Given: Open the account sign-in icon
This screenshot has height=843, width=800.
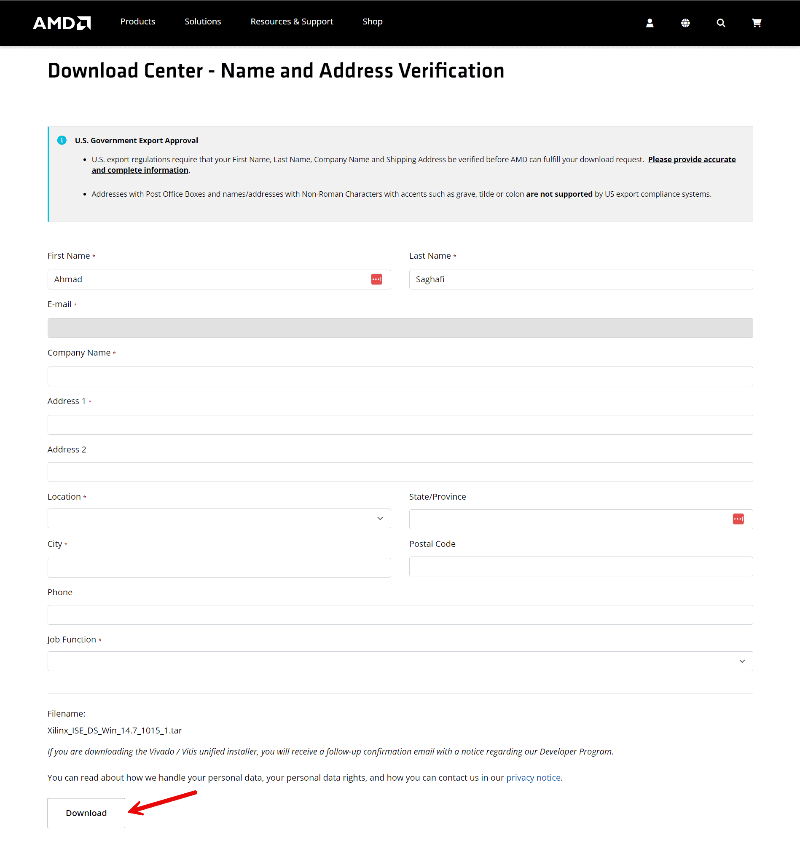Looking at the screenshot, I should click(x=650, y=23).
